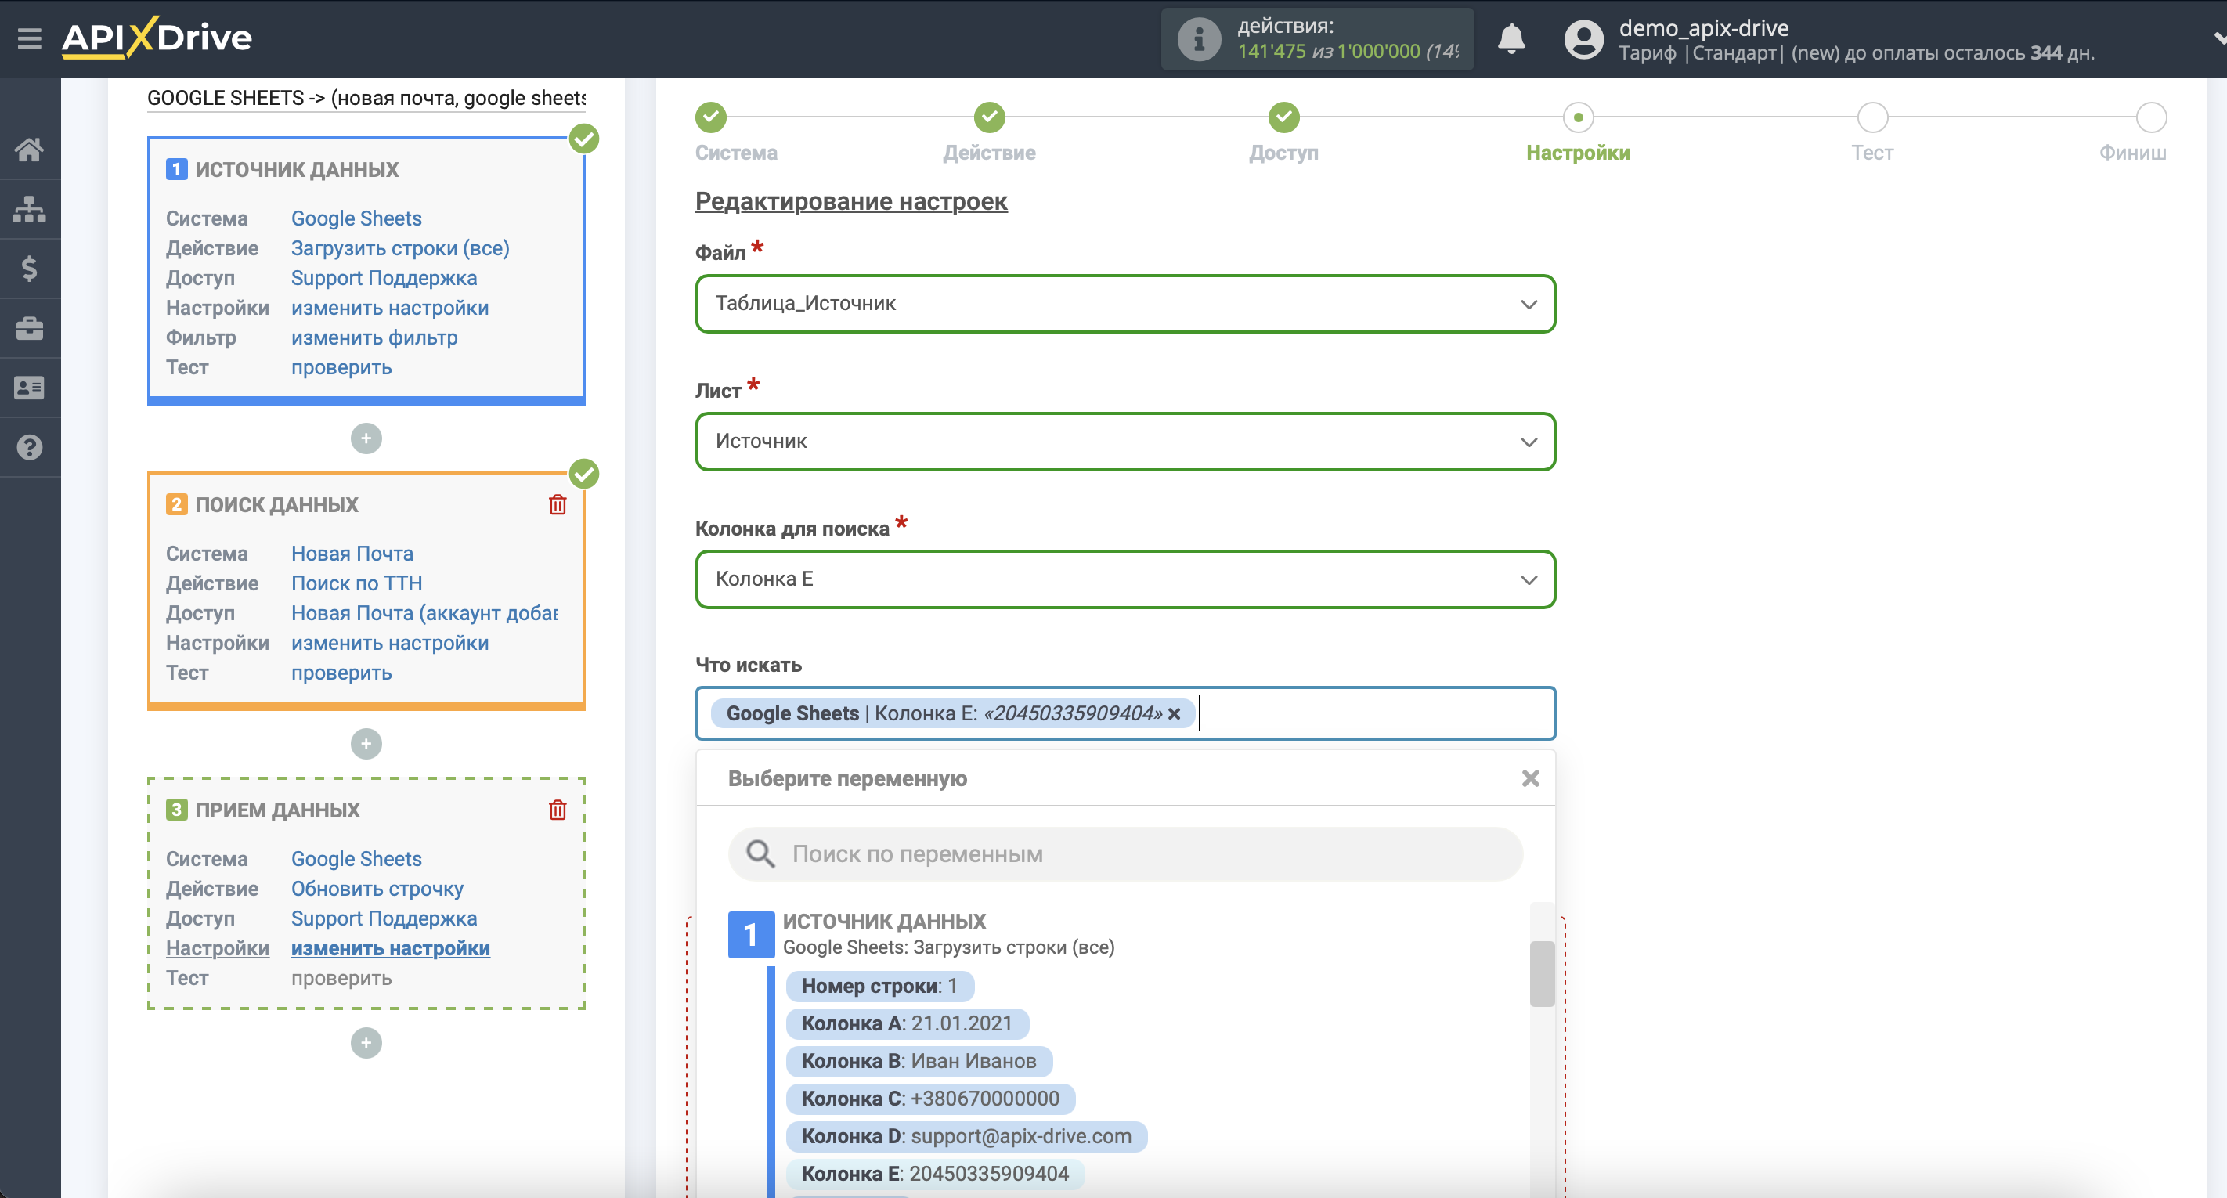Viewport: 2227px width, 1198px height.
Task: Go to the Тест step
Action: click(x=1871, y=117)
